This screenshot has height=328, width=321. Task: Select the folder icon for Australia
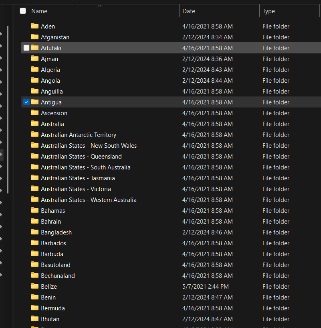(35, 124)
